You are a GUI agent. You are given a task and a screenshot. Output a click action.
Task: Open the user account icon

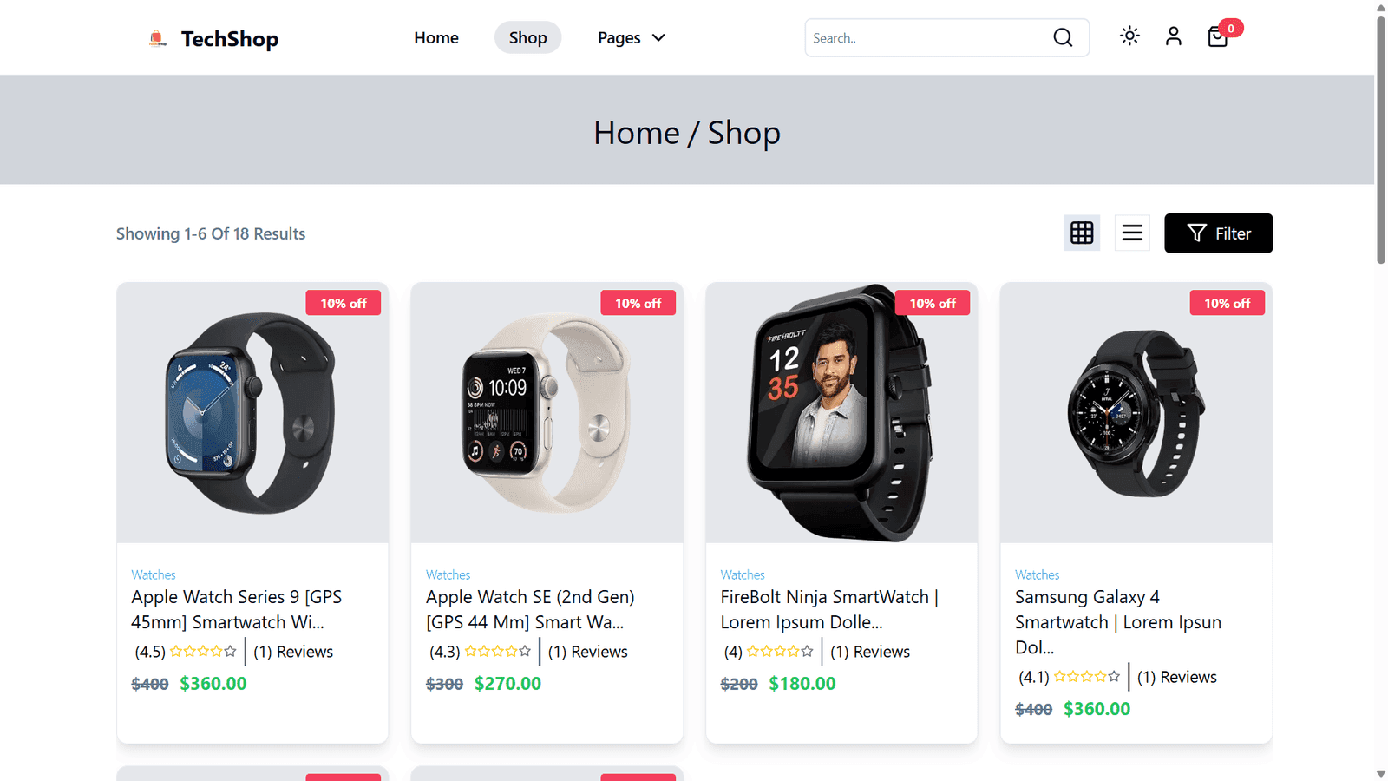[x=1174, y=36]
